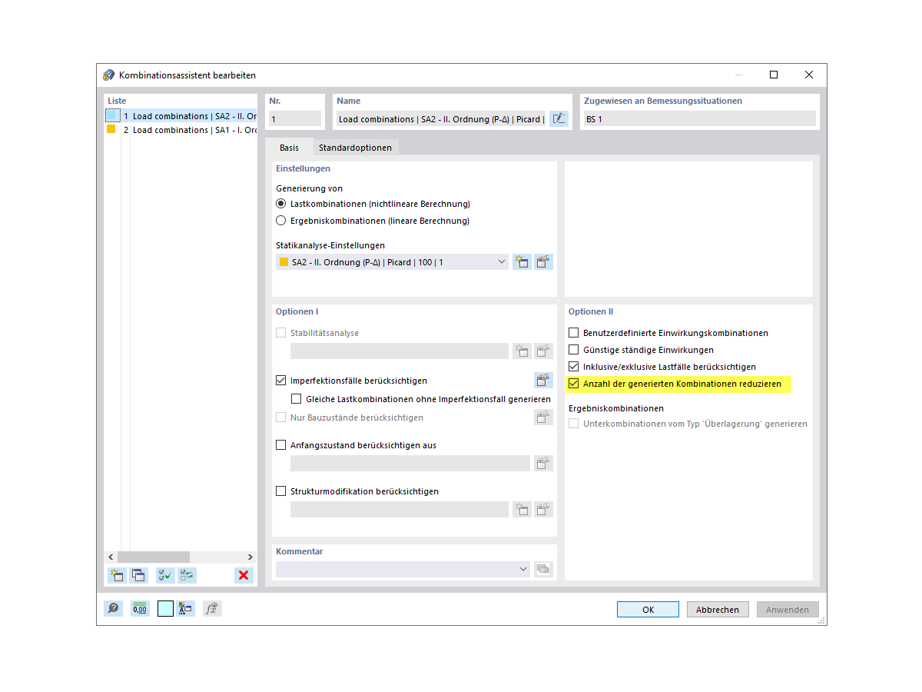This screenshot has height=692, width=922.
Task: Click the 0.00 decimal places icon
Action: (x=139, y=608)
